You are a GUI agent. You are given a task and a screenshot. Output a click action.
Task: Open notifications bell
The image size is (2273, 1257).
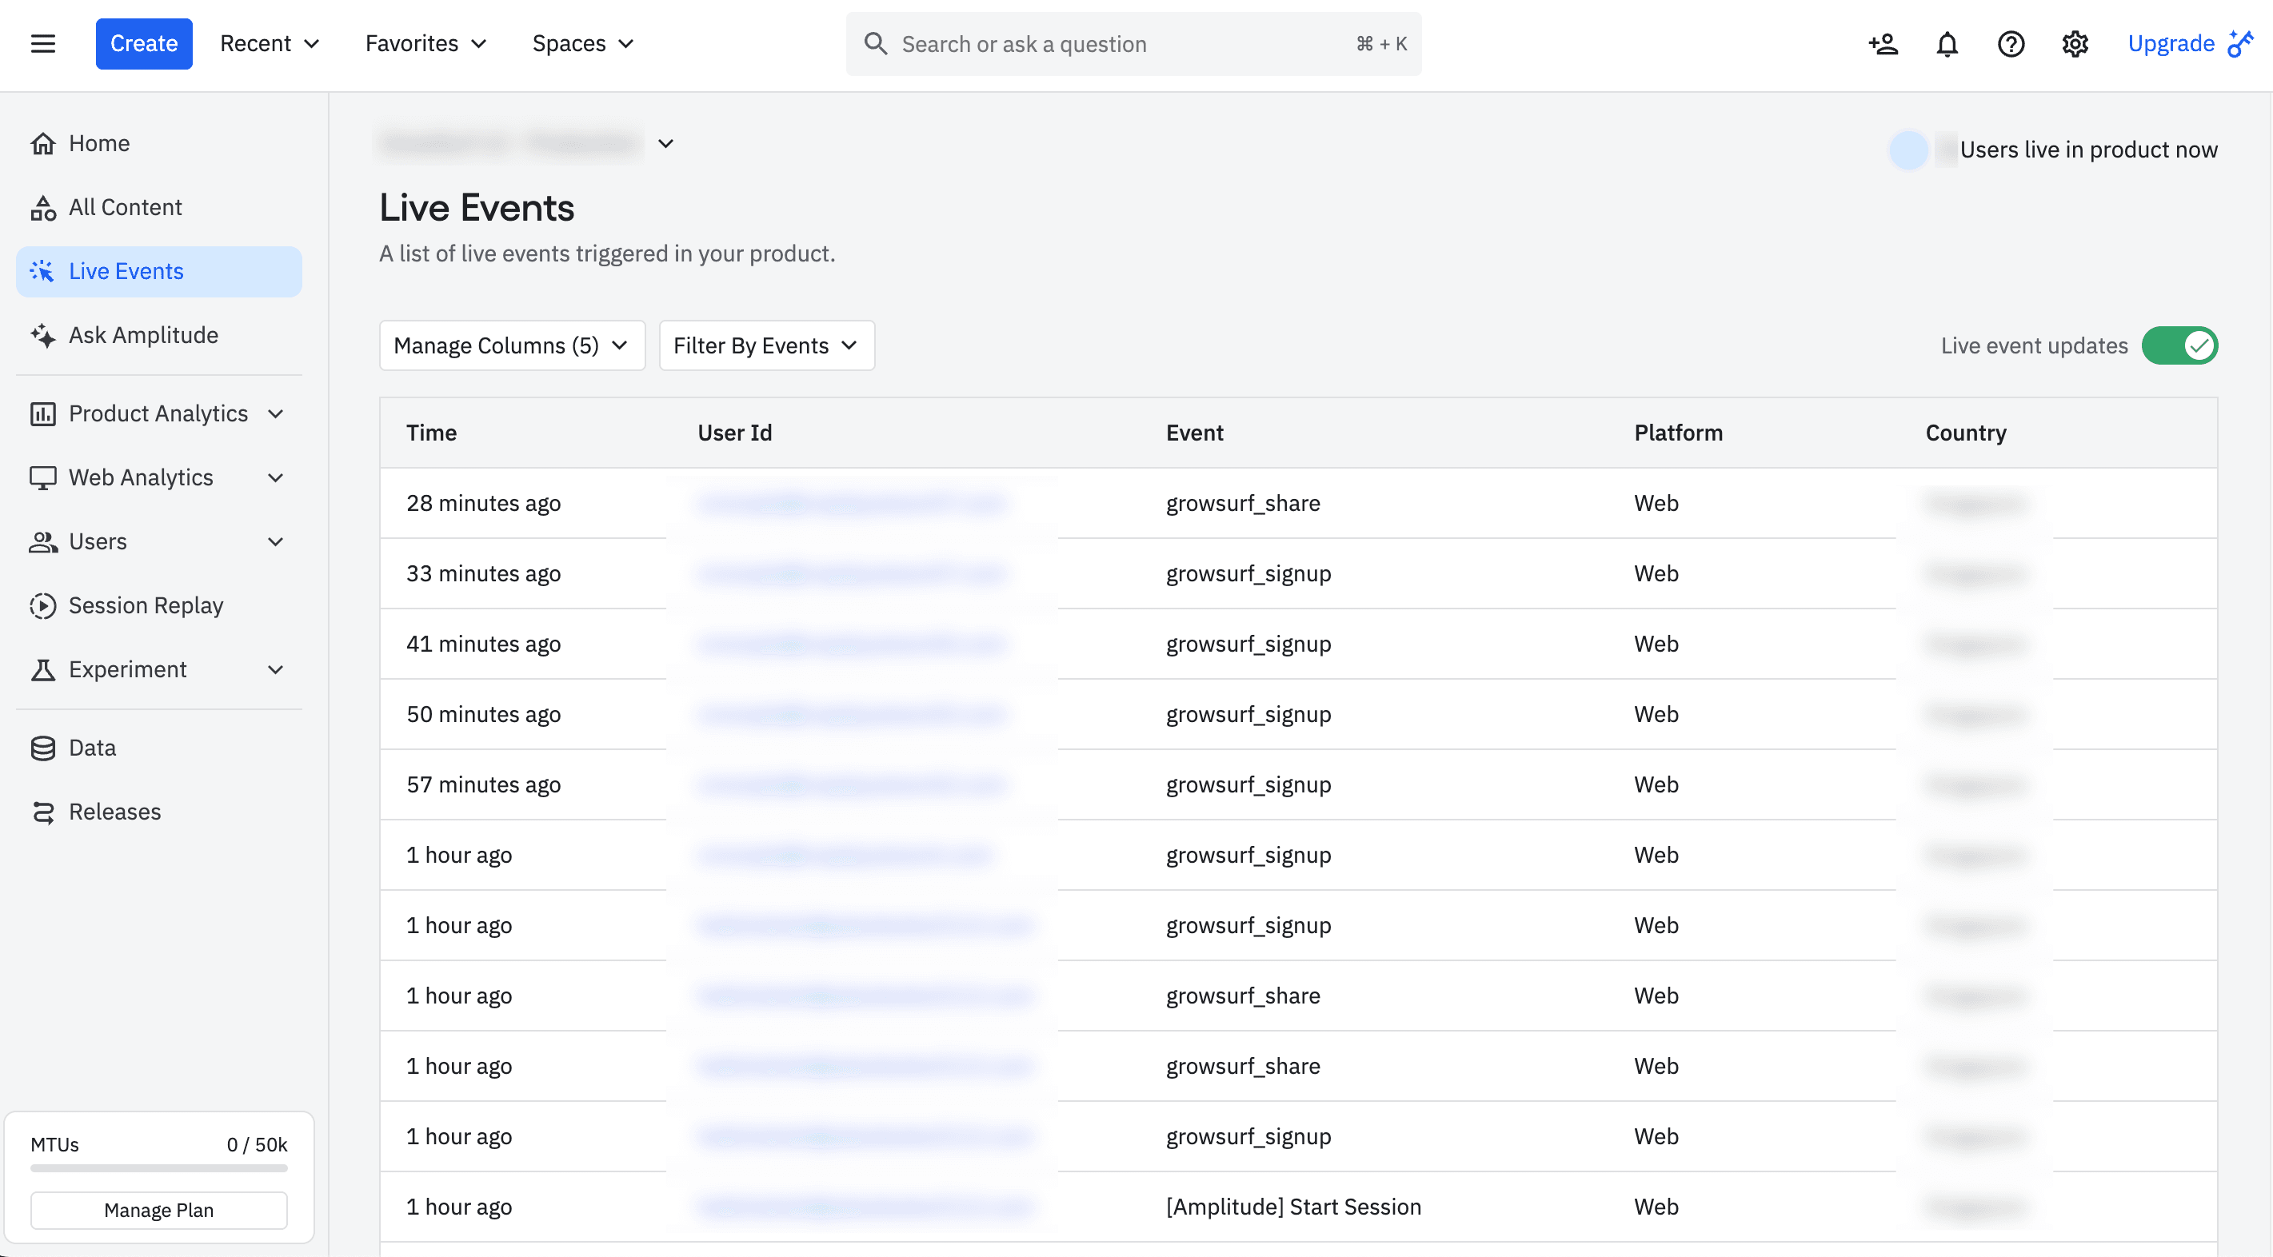pos(1947,43)
